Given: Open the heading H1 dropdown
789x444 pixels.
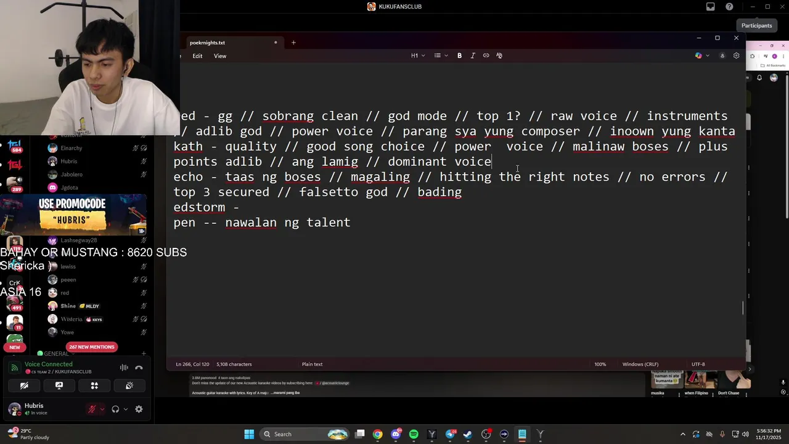Looking at the screenshot, I should click(417, 55).
